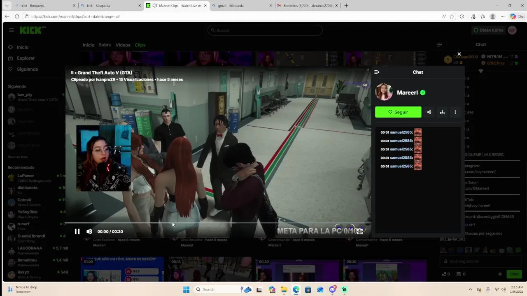The image size is (527, 296).
Task: Click the kick.com address bar
Action: (231, 16)
